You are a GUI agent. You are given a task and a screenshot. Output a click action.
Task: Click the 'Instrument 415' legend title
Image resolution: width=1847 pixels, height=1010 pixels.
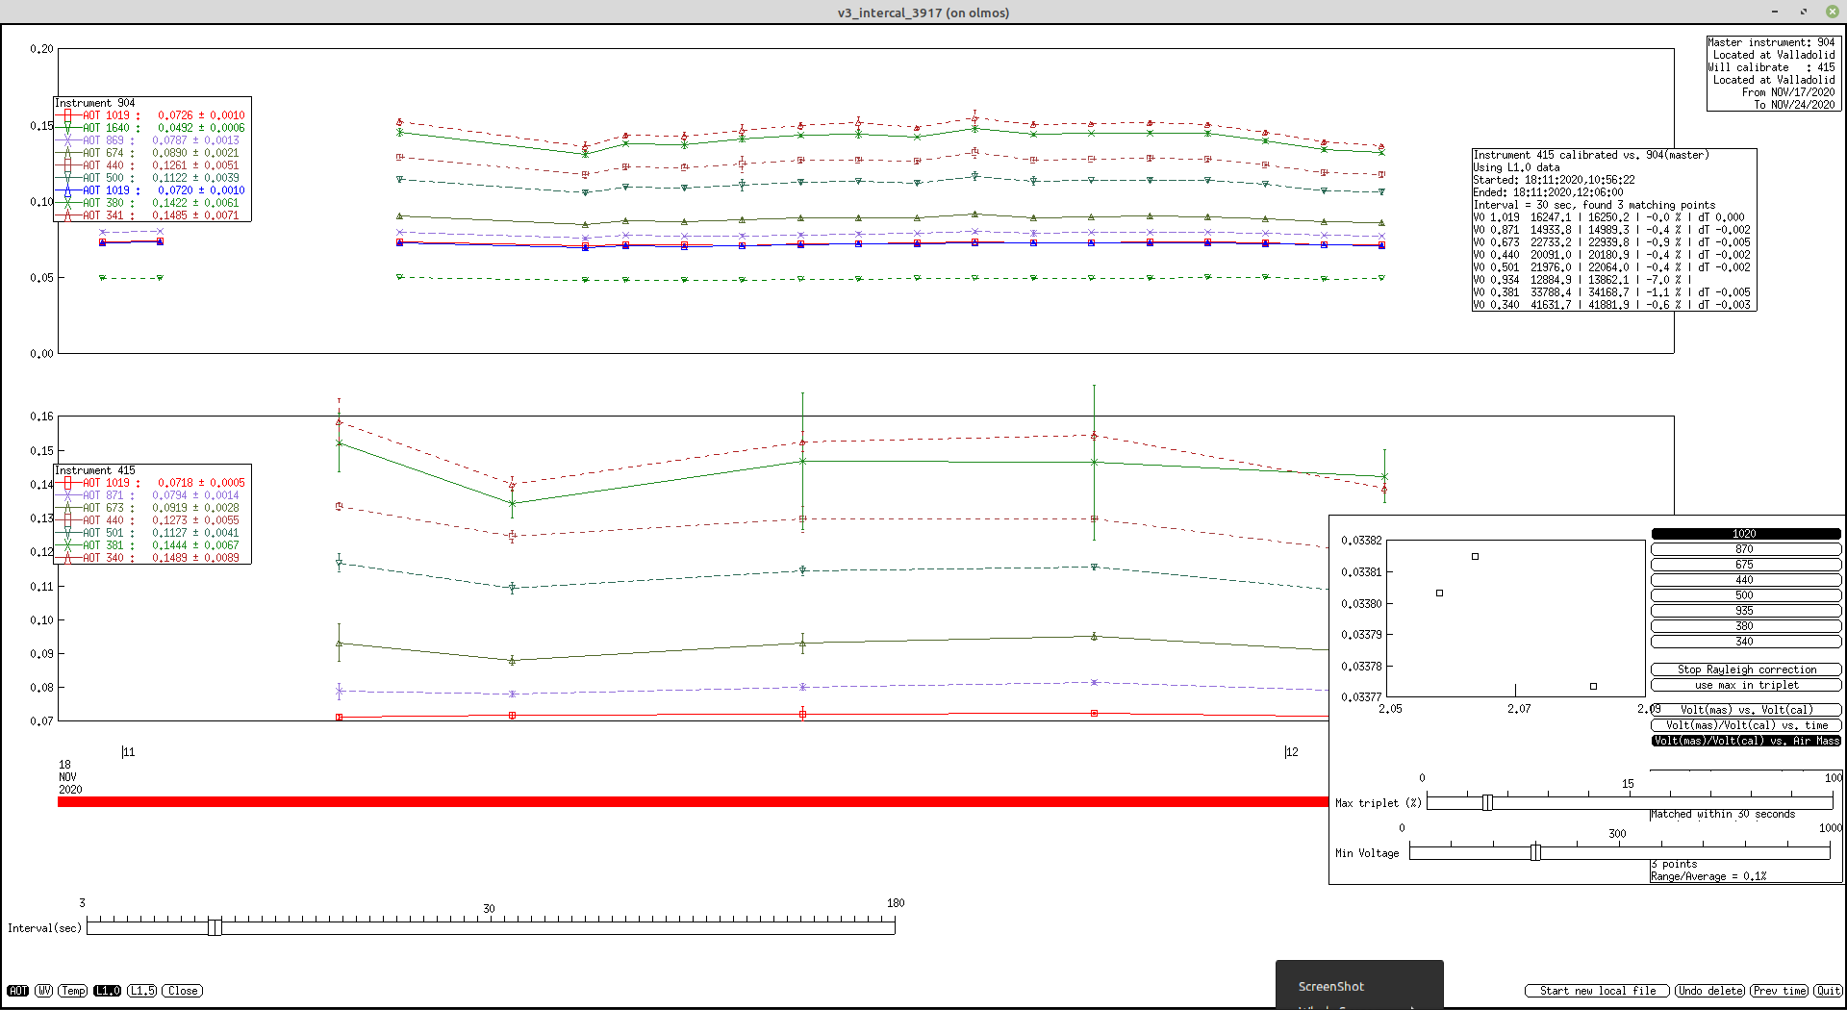(x=95, y=470)
